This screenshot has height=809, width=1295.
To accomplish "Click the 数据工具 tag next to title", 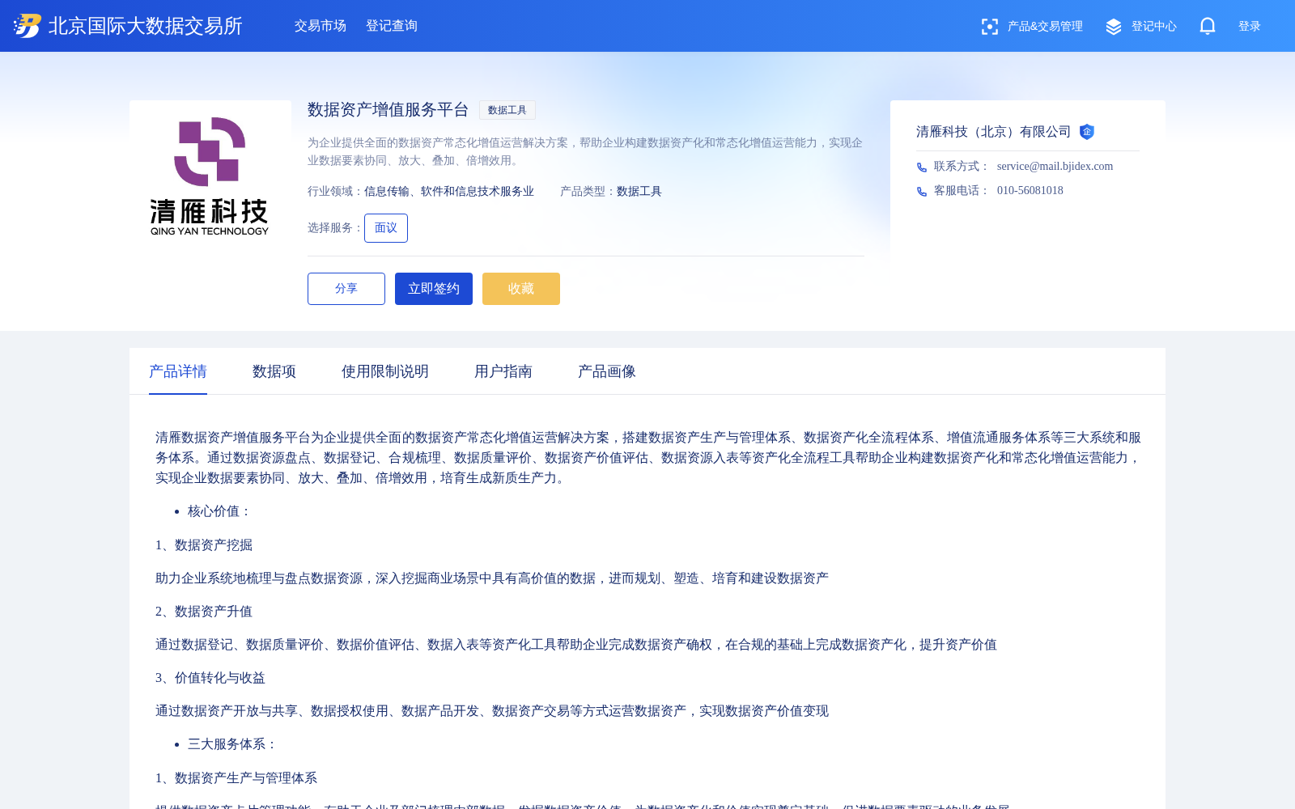I will [x=507, y=110].
